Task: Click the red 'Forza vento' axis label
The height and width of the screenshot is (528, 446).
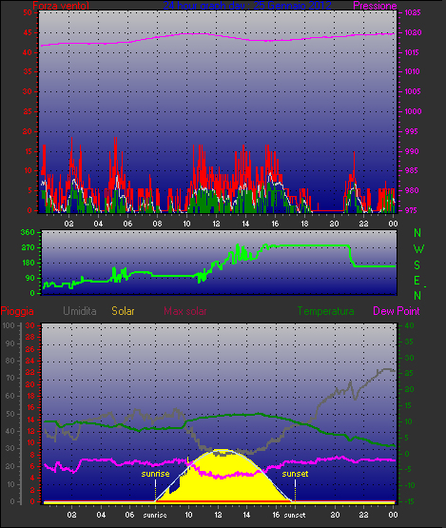Action: (x=61, y=6)
